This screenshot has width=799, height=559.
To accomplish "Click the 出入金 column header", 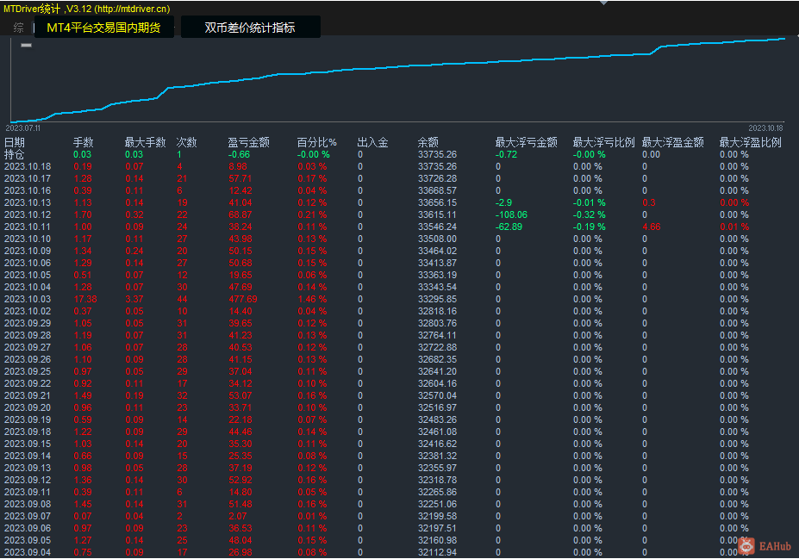I will pos(372,143).
